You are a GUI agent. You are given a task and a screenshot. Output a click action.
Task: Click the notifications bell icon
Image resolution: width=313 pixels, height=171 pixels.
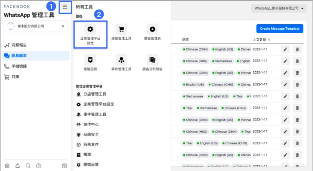coord(18,166)
